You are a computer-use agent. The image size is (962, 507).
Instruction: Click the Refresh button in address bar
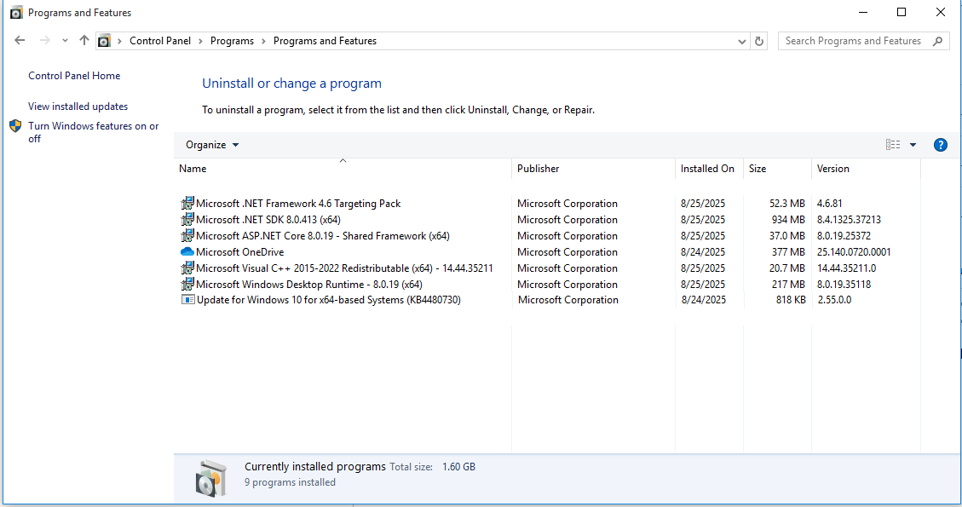point(759,41)
